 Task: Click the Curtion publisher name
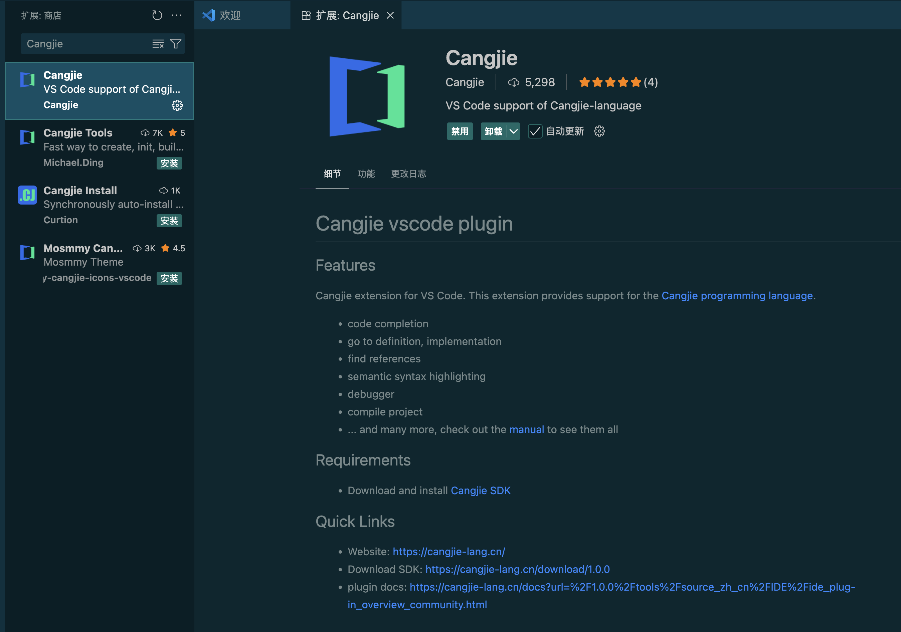(x=60, y=220)
